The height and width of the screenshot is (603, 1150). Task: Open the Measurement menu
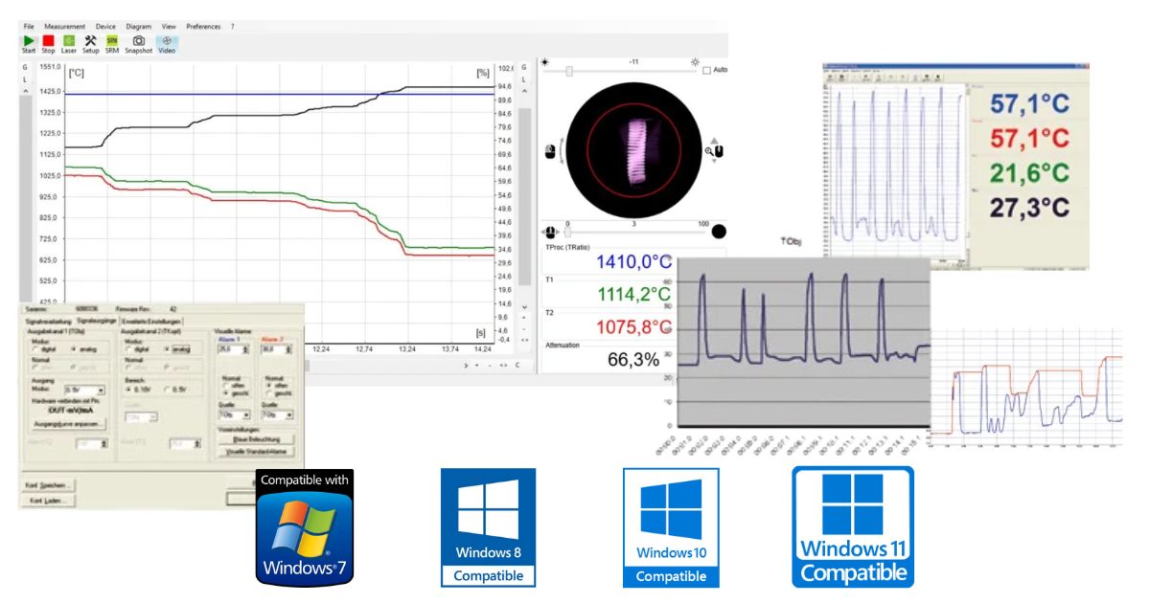(65, 26)
